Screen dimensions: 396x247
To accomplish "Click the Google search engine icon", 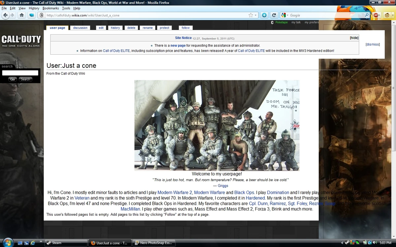I will [x=283, y=15].
